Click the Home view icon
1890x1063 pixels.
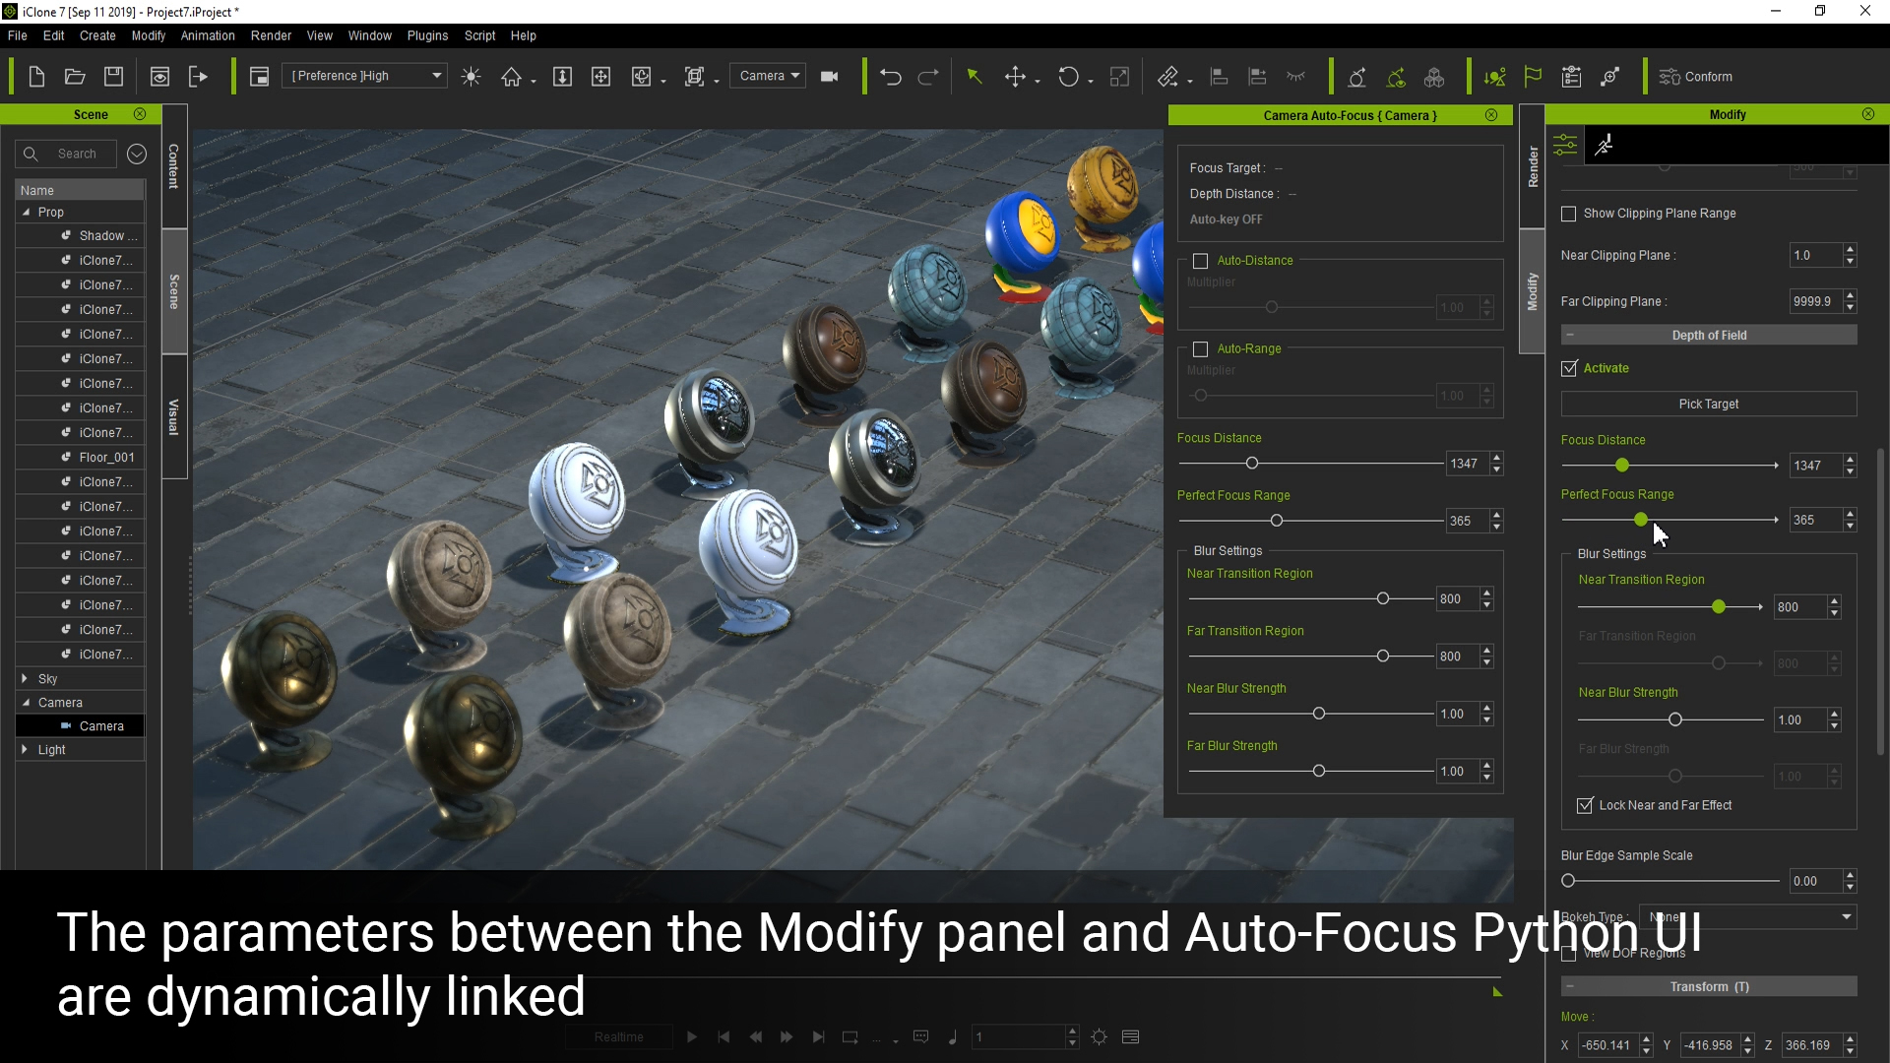click(511, 77)
